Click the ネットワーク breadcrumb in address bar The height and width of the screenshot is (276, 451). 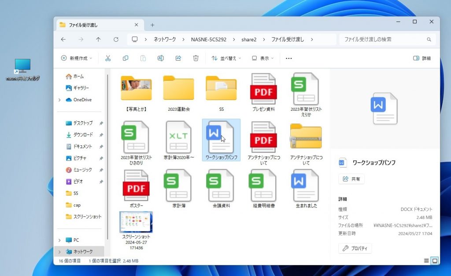165,39
